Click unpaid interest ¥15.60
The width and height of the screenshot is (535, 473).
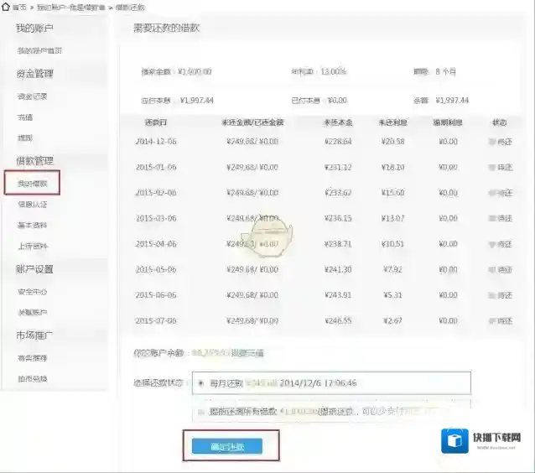tap(392, 193)
